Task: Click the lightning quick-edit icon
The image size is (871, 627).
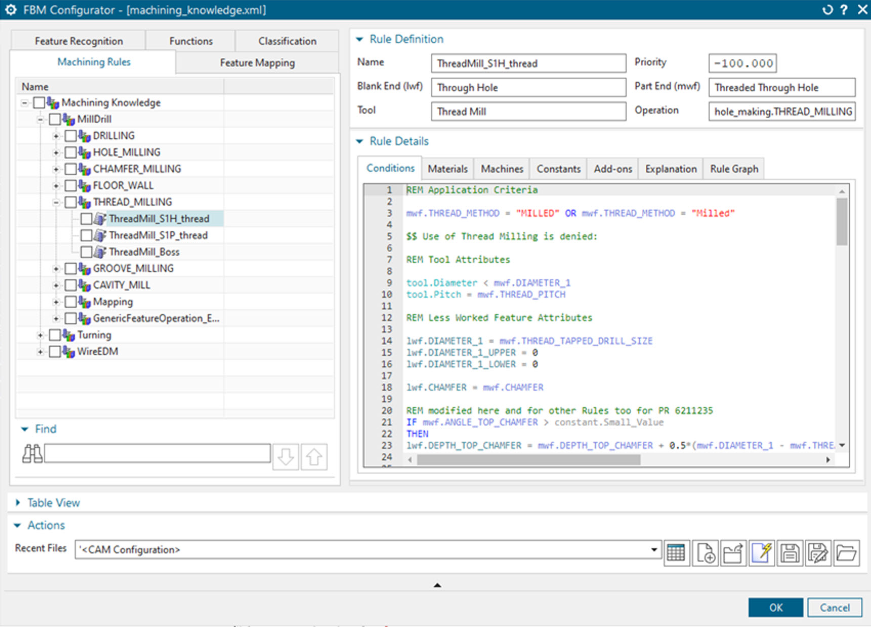Action: 761,553
